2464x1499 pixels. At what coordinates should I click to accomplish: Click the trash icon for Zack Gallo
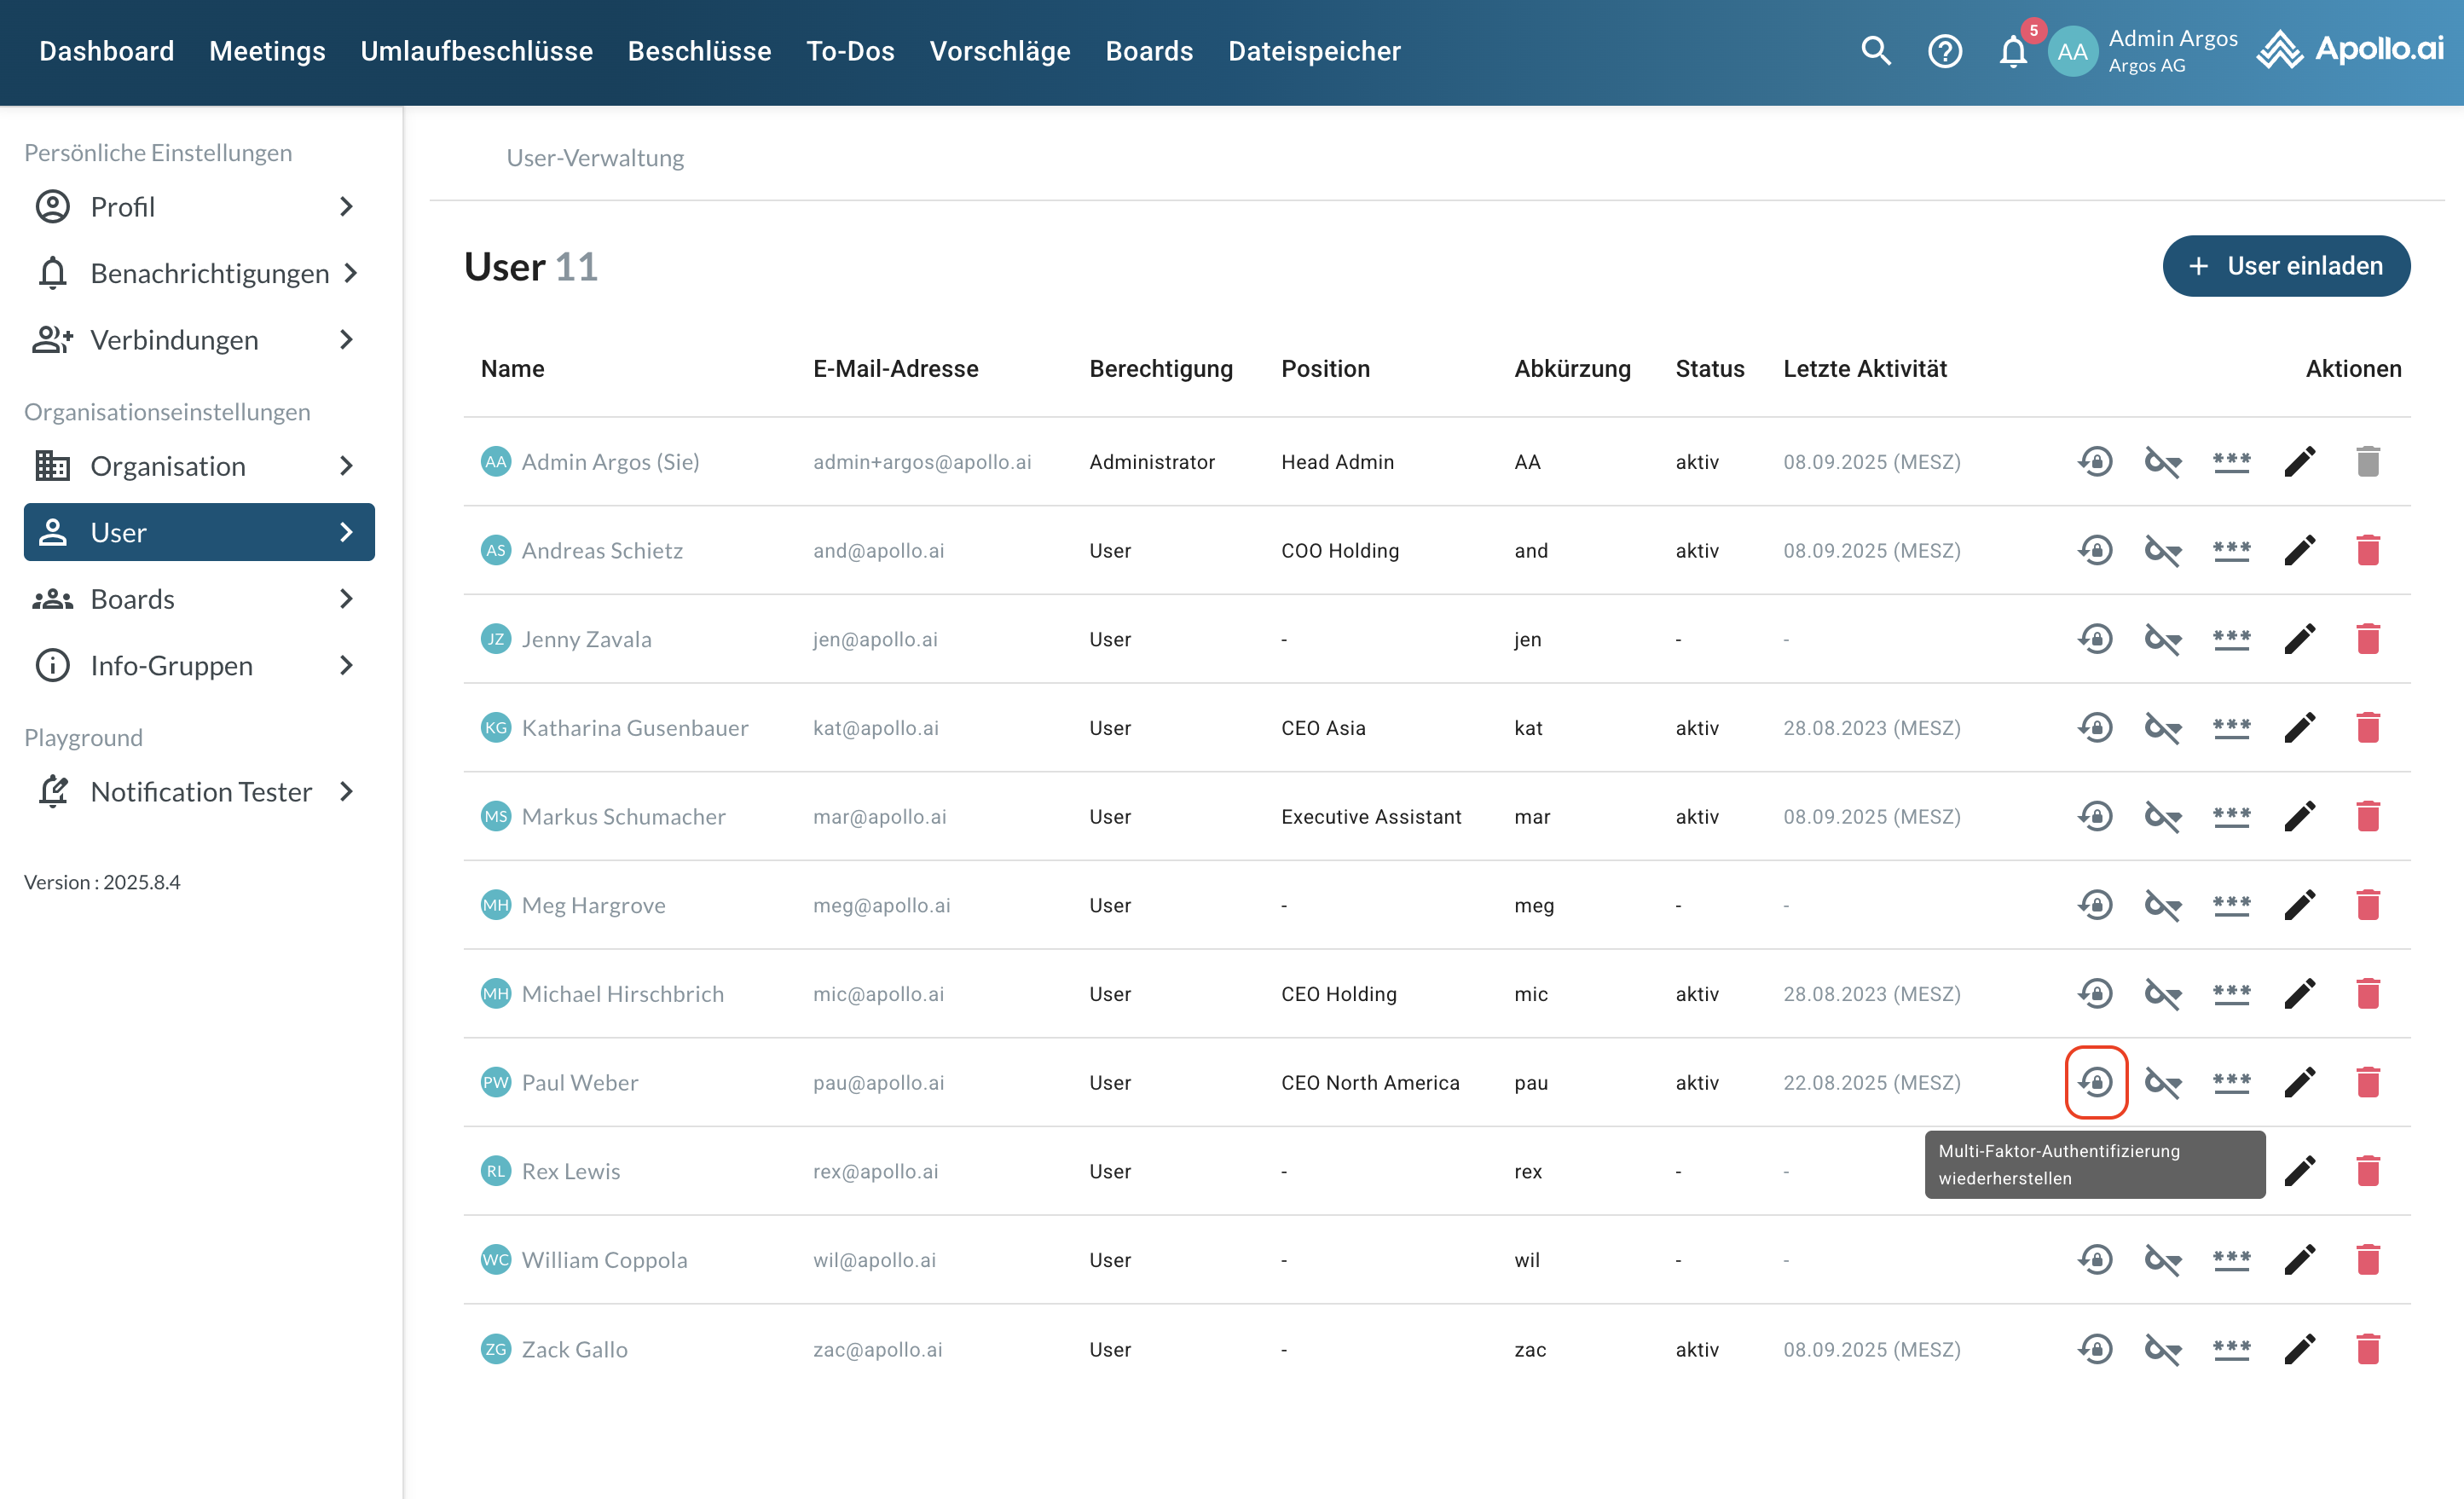(x=2367, y=1349)
